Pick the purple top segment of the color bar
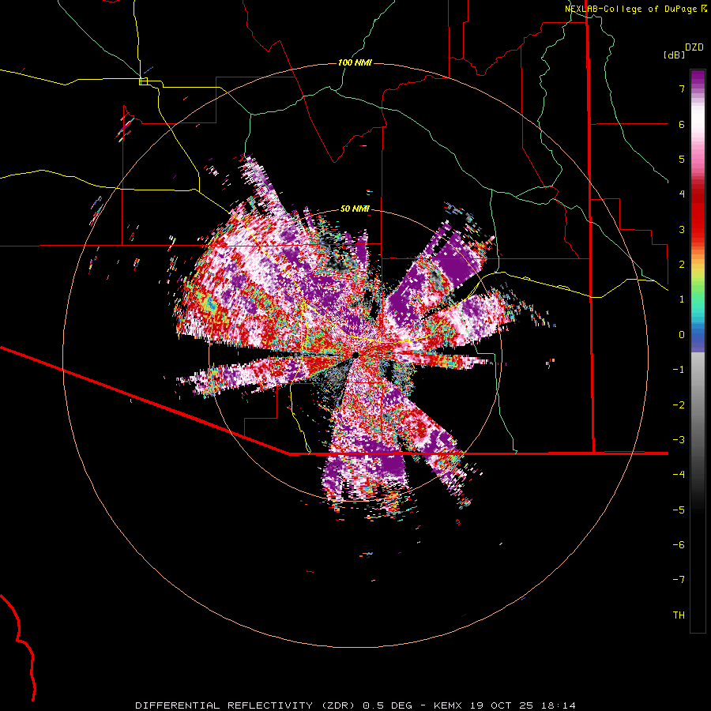The height and width of the screenshot is (711, 711). 698,78
